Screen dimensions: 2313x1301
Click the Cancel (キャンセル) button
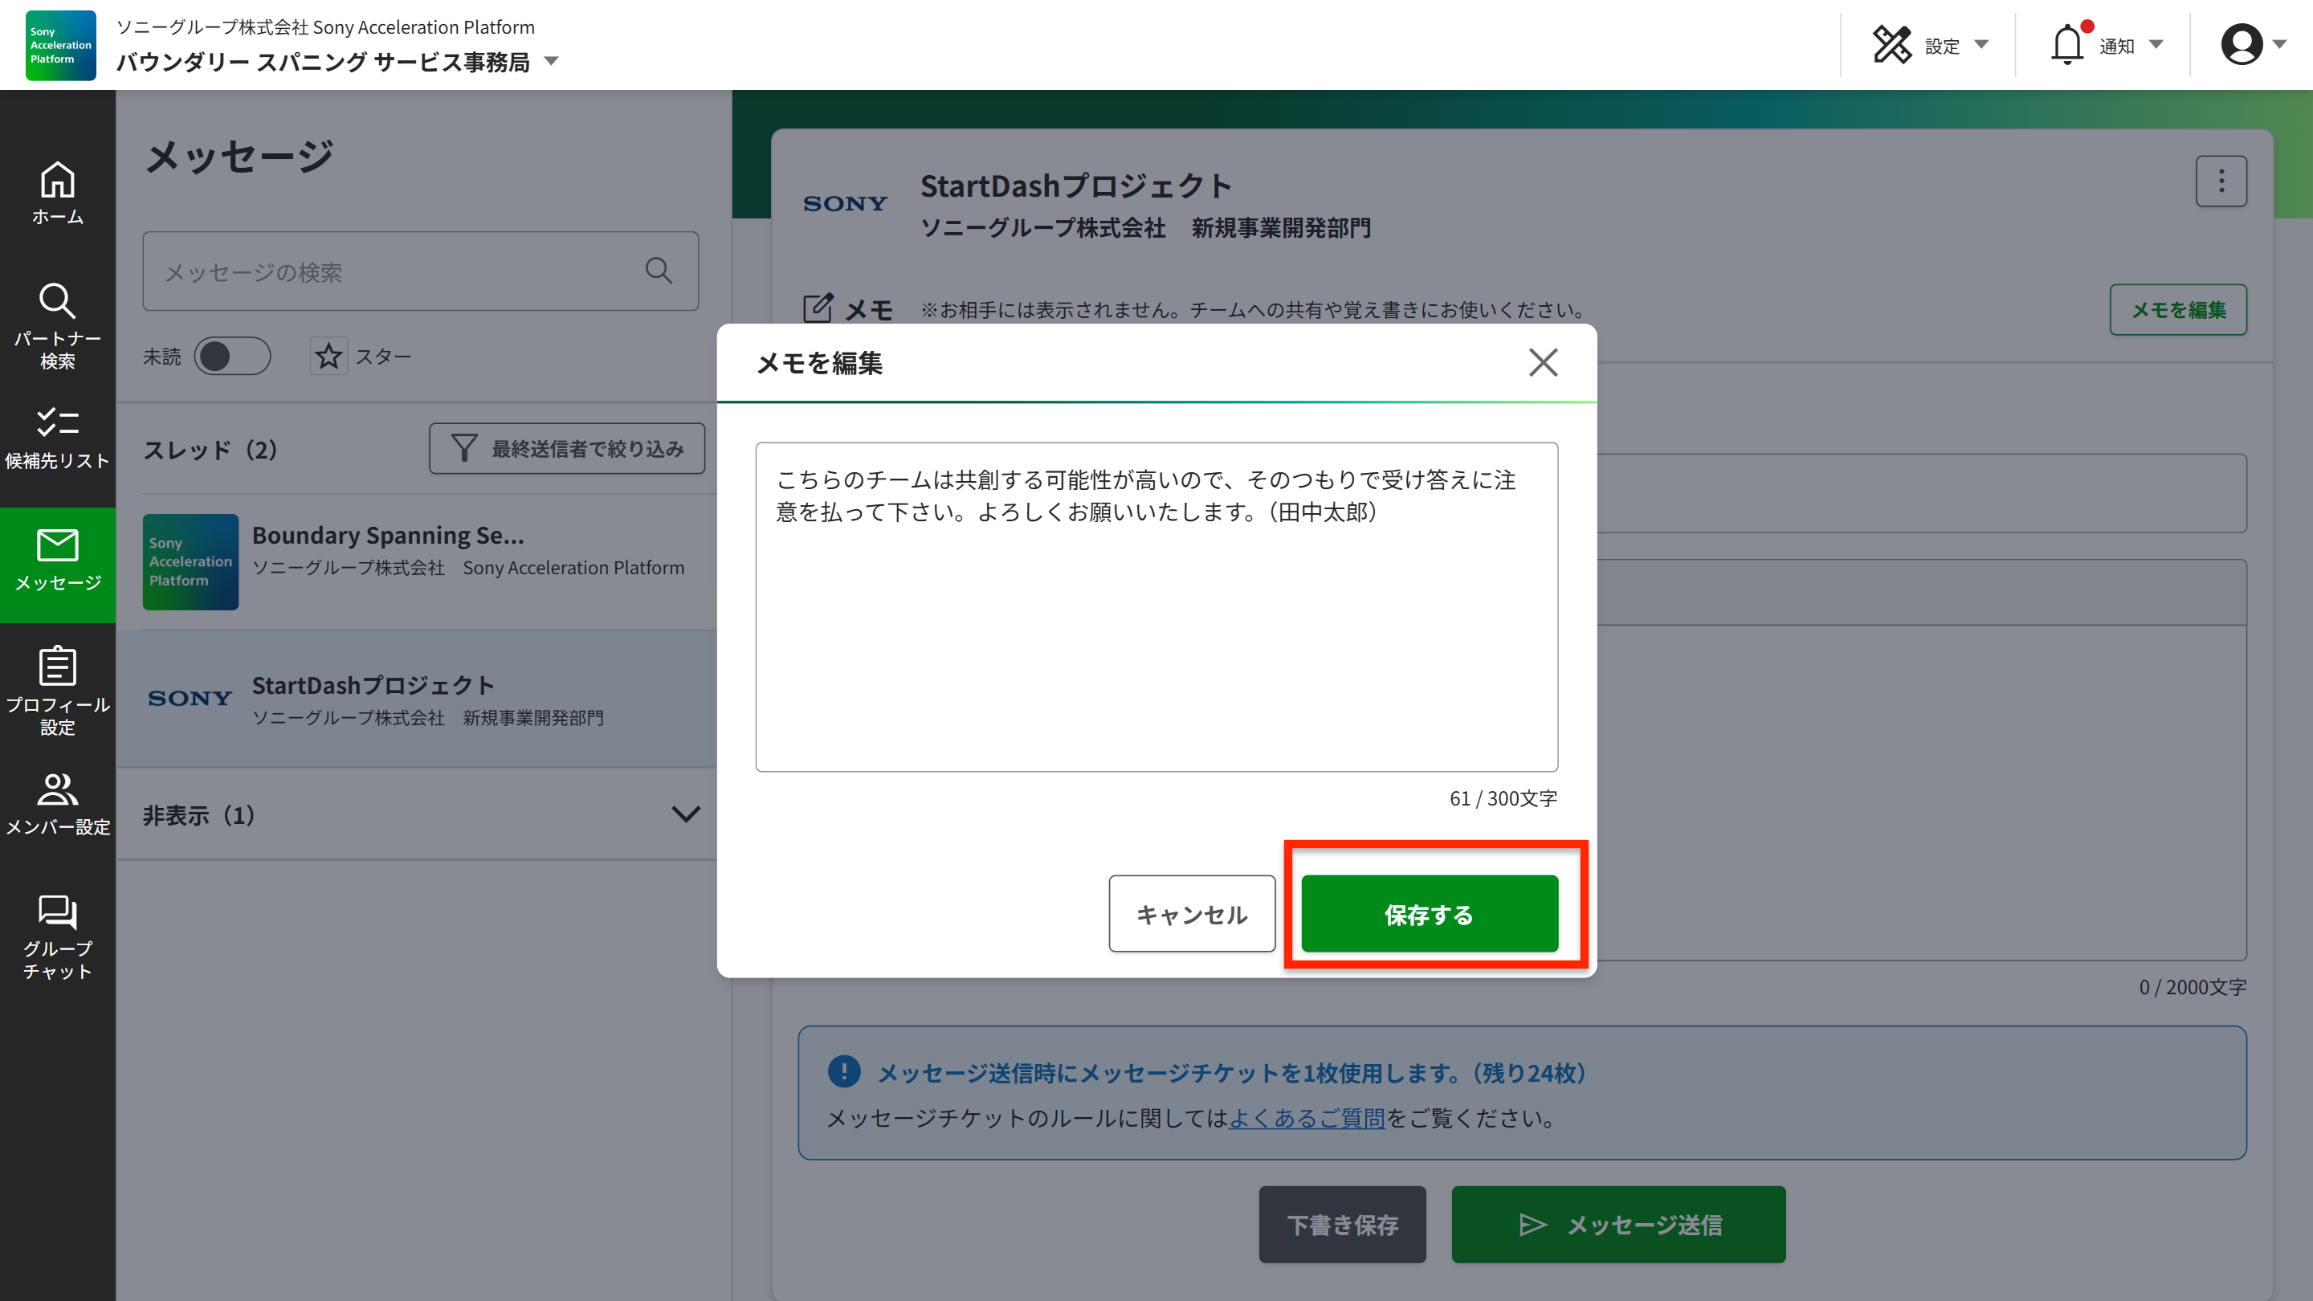1192,914
